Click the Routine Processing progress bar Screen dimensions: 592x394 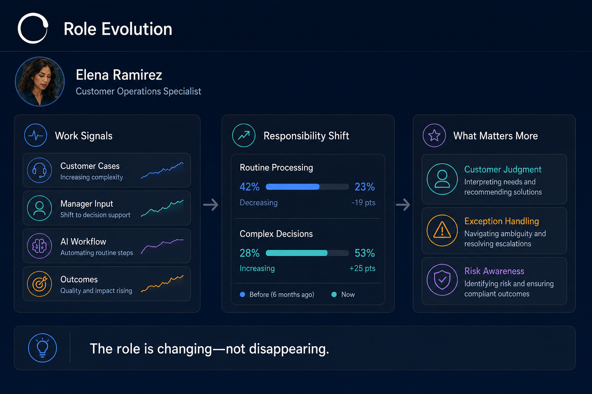pyautogui.click(x=307, y=187)
